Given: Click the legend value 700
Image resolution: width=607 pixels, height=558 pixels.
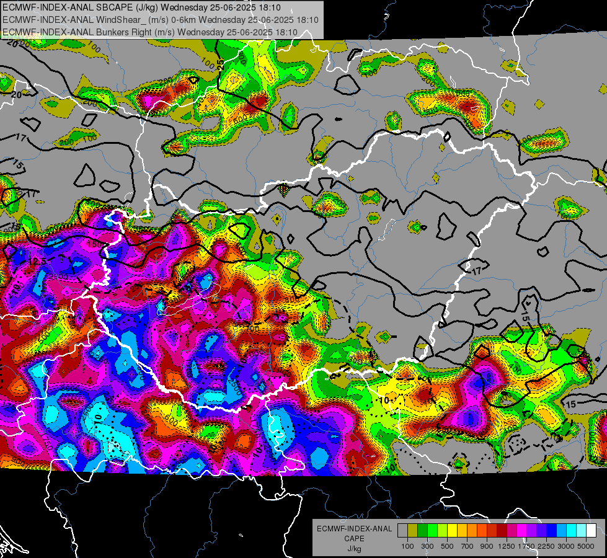Looking at the screenshot, I should point(467,546).
